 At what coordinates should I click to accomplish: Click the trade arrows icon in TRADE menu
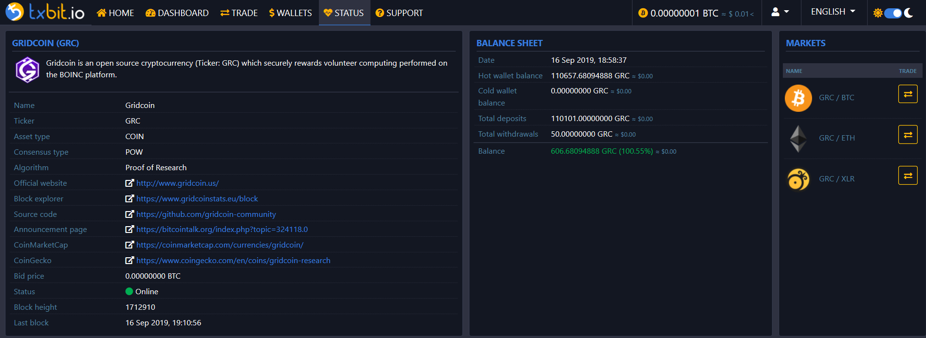(x=224, y=13)
